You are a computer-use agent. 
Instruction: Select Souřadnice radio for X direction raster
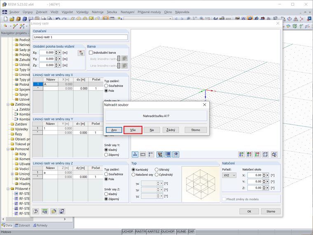(106, 86)
